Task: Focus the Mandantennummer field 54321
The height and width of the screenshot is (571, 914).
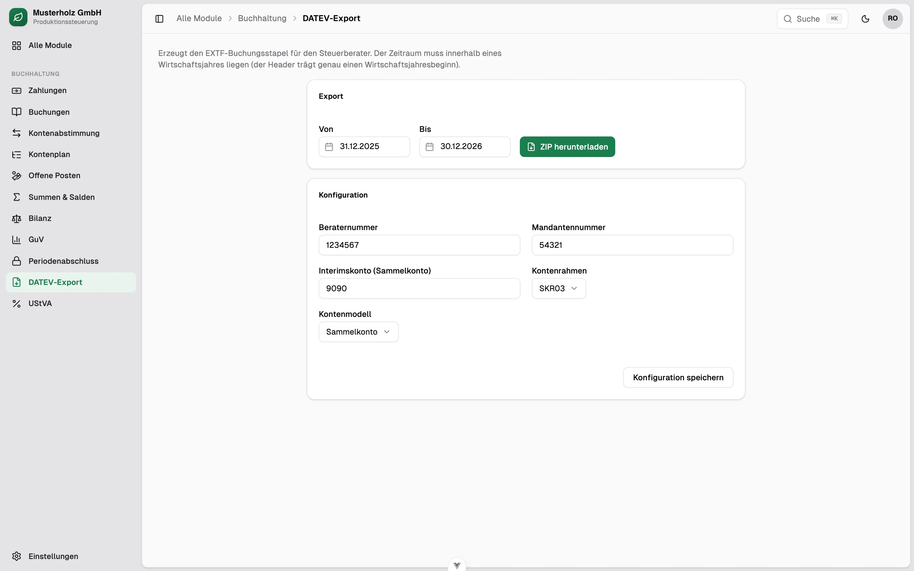Action: [x=632, y=245]
